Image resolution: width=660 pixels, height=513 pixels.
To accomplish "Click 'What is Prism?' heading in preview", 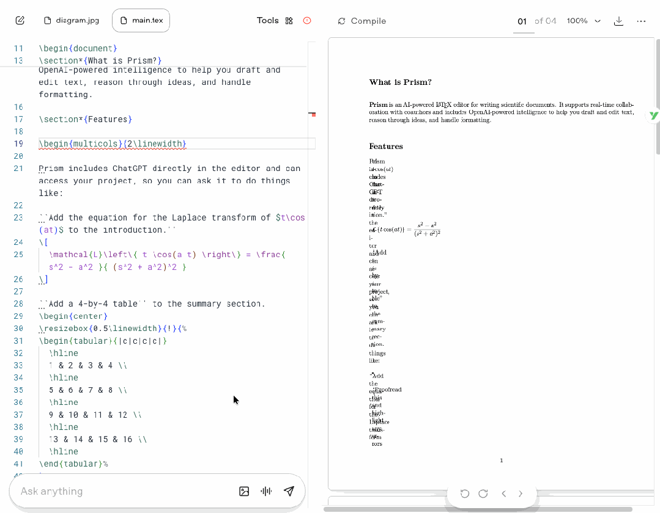I will (x=400, y=82).
